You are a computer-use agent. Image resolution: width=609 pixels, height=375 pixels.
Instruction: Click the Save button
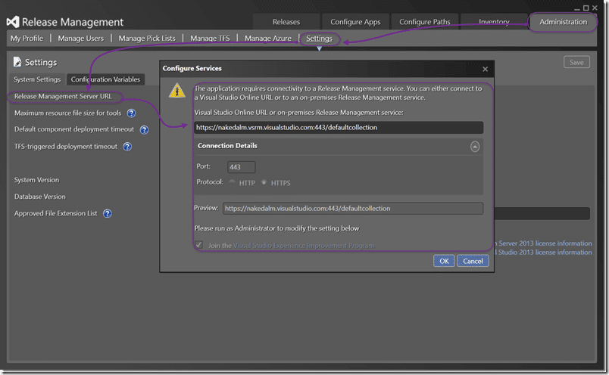[576, 63]
